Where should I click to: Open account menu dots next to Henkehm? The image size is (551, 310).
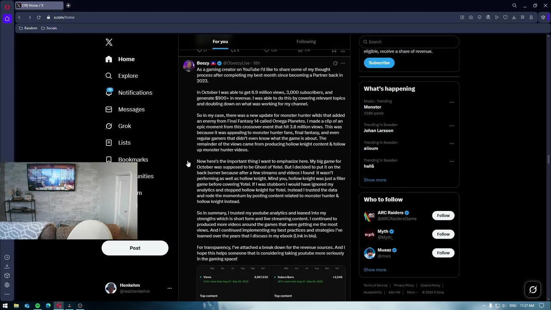tap(170, 288)
